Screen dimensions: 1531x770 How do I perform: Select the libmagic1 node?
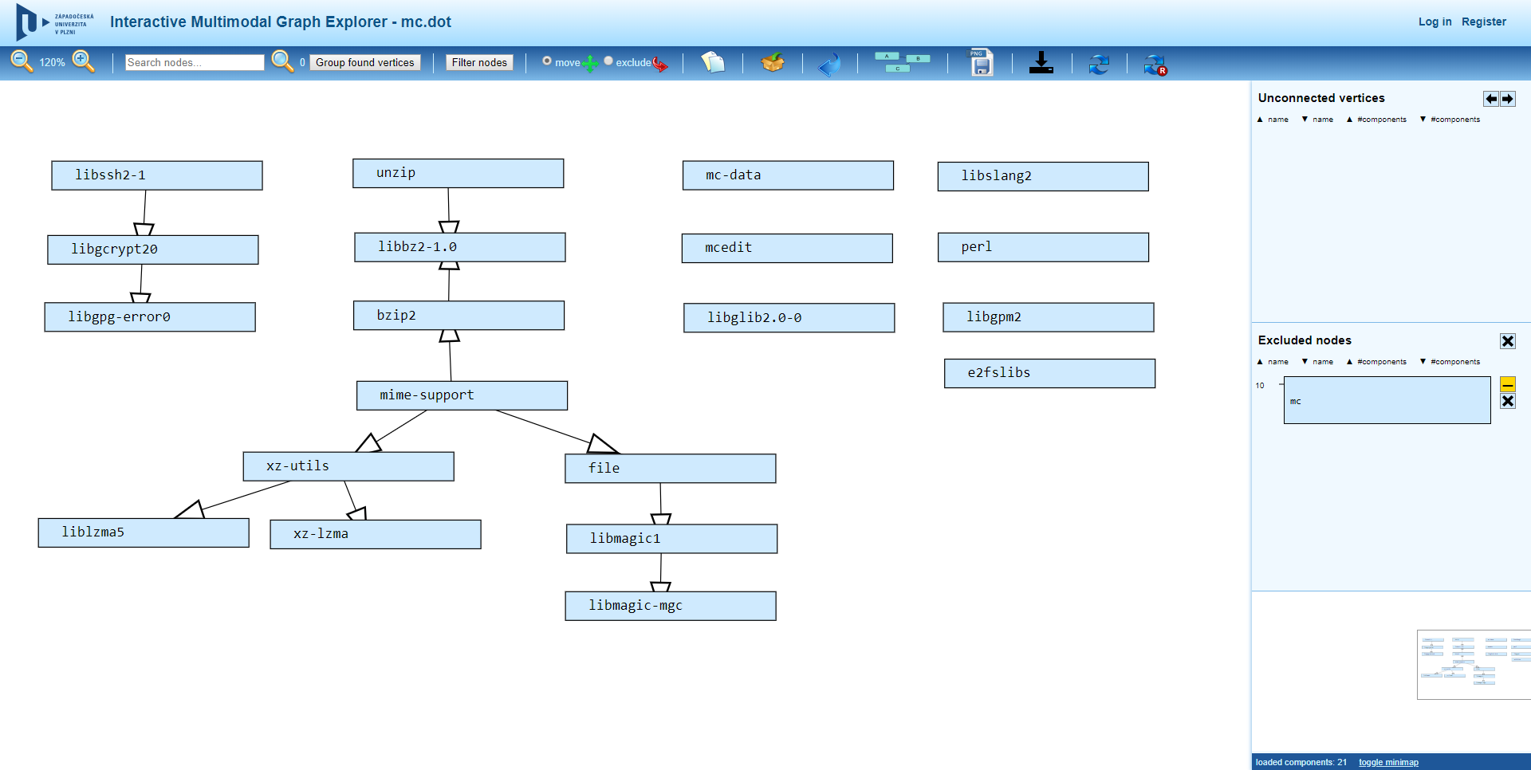point(672,539)
